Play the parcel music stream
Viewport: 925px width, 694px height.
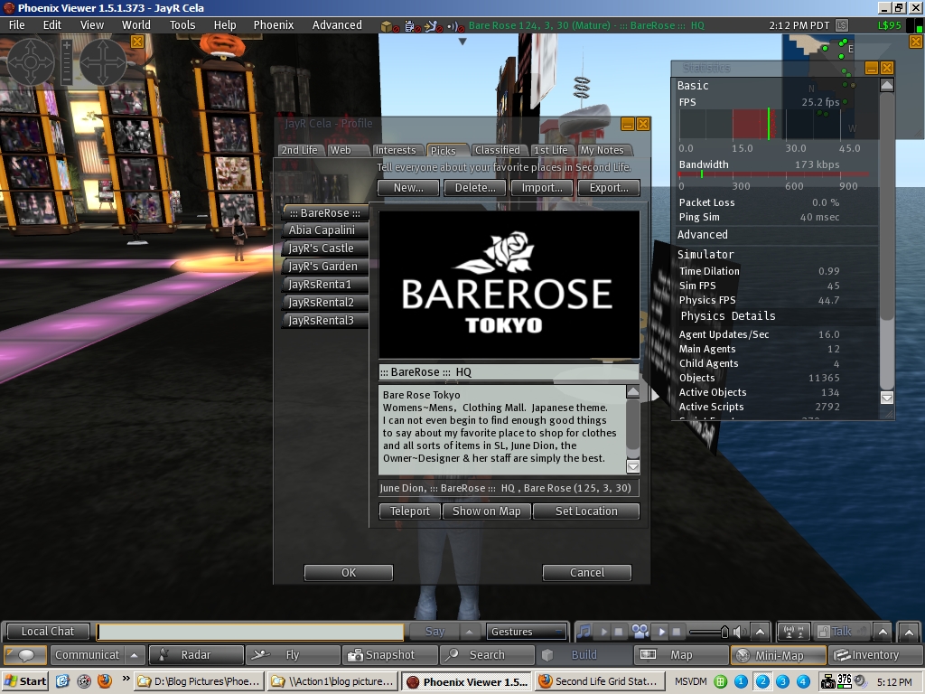click(603, 632)
